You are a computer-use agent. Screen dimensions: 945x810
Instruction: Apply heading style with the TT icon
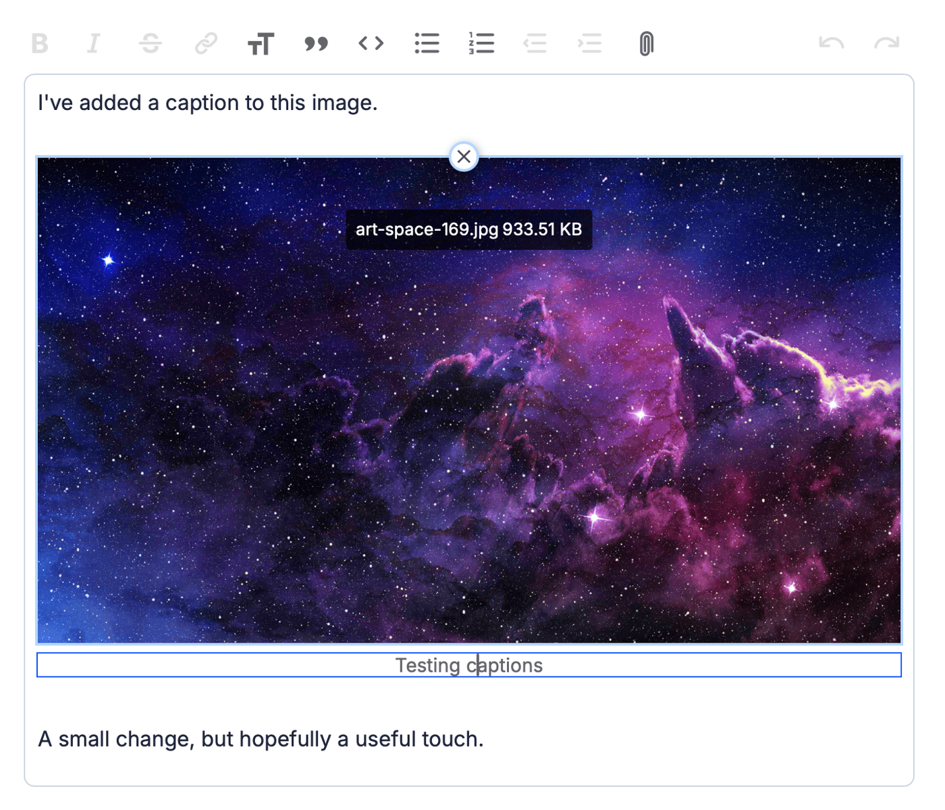[261, 44]
